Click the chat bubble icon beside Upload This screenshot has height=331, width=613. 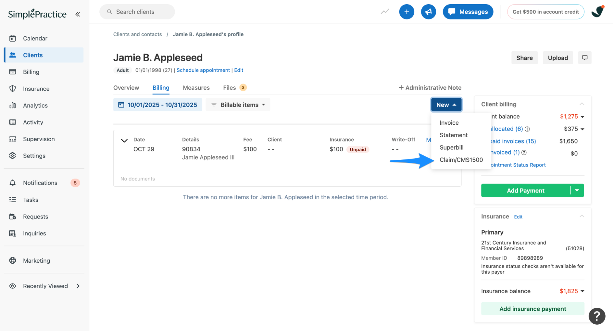pyautogui.click(x=584, y=58)
